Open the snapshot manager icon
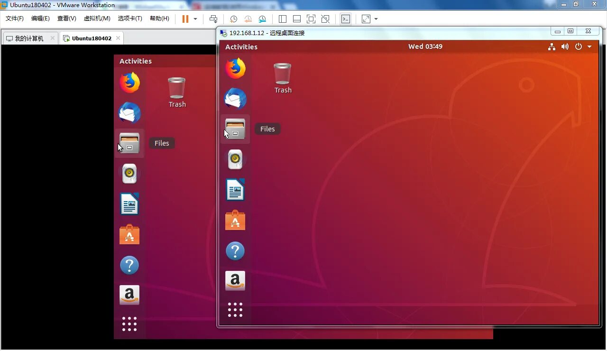The width and height of the screenshot is (607, 351). 263,19
